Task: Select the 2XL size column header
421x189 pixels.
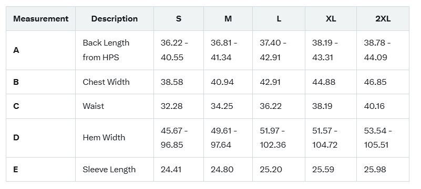Action: click(383, 19)
